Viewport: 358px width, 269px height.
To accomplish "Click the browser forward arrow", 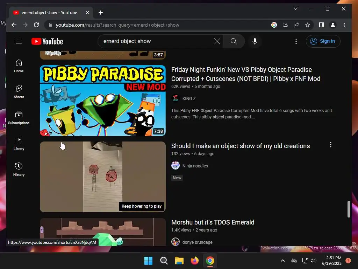I will click(25, 25).
